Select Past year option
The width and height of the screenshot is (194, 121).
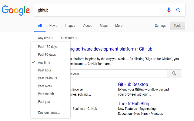click(51, 102)
